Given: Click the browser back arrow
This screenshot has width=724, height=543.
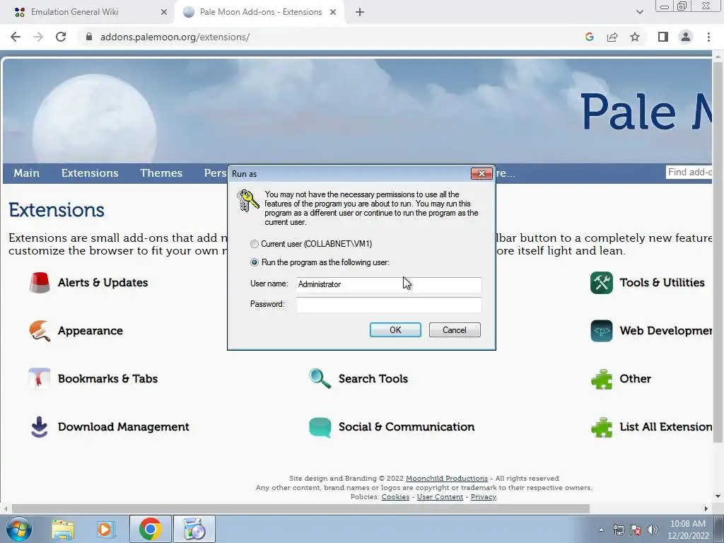Looking at the screenshot, I should (16, 37).
